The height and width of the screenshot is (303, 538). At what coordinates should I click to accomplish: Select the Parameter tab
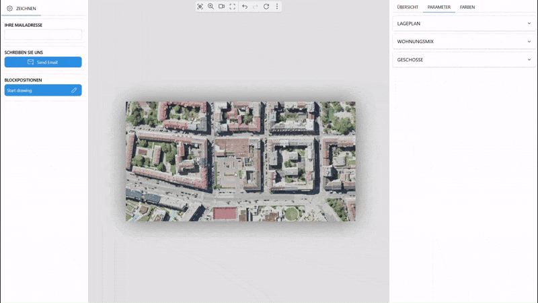(439, 7)
